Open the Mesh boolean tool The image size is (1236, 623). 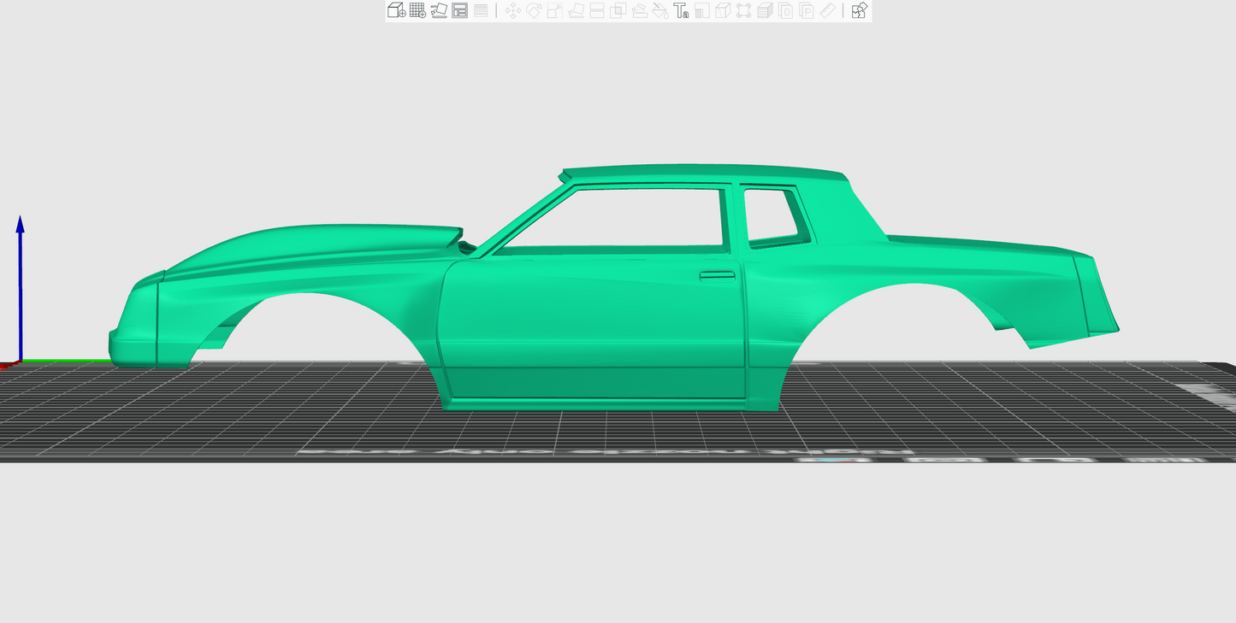[x=618, y=10]
